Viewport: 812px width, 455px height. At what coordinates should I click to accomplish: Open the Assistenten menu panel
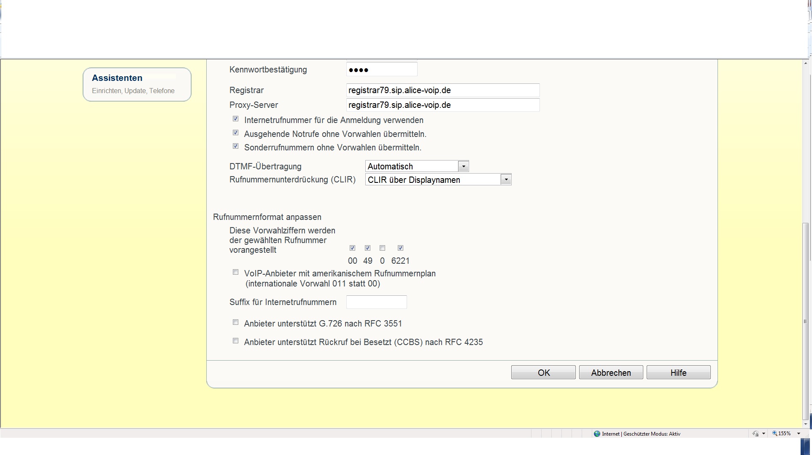click(137, 84)
